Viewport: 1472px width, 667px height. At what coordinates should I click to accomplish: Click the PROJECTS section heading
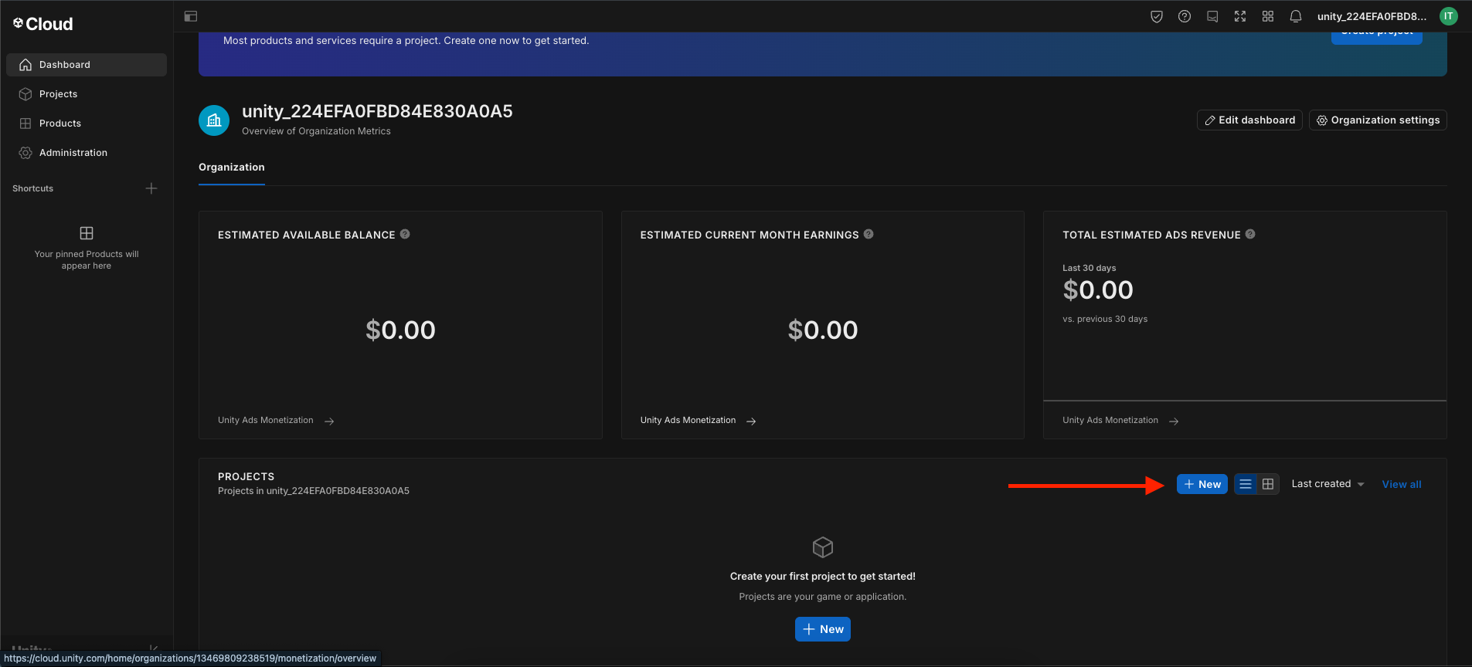246,476
